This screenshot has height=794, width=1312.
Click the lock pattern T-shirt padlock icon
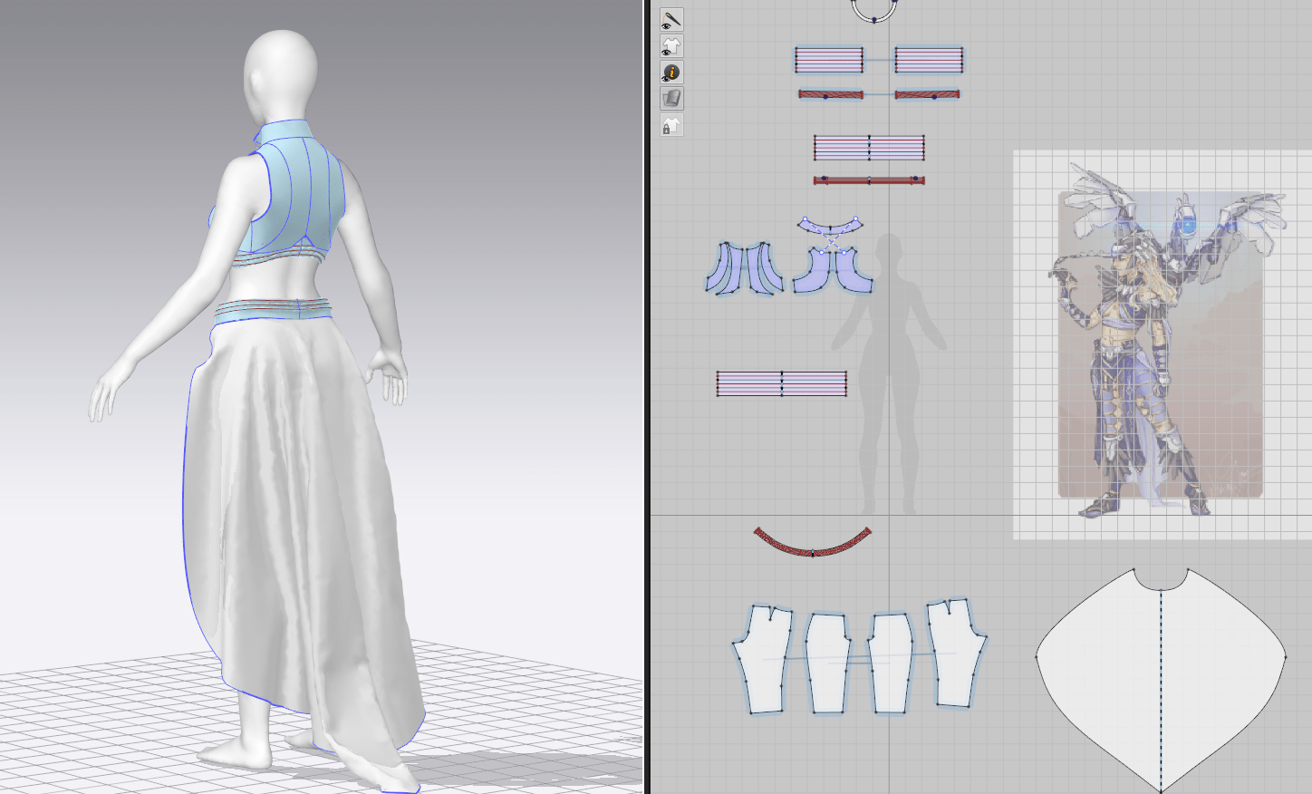pos(670,126)
